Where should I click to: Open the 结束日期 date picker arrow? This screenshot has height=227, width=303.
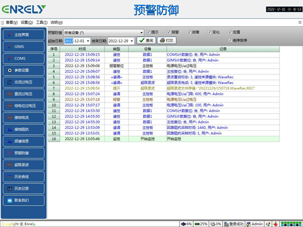[x=132, y=41]
